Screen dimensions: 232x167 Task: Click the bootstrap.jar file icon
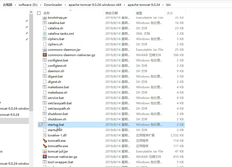coord(45,18)
